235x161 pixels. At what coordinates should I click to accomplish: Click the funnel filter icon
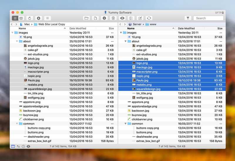pyautogui.click(x=188, y=18)
